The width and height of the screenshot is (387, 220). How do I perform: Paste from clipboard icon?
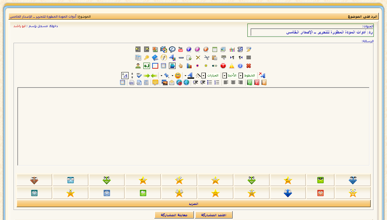point(215,57)
